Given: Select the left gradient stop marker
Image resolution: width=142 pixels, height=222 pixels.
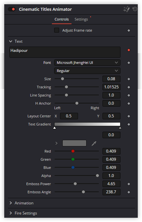Looking at the screenshot, I should click(x=55, y=128).
